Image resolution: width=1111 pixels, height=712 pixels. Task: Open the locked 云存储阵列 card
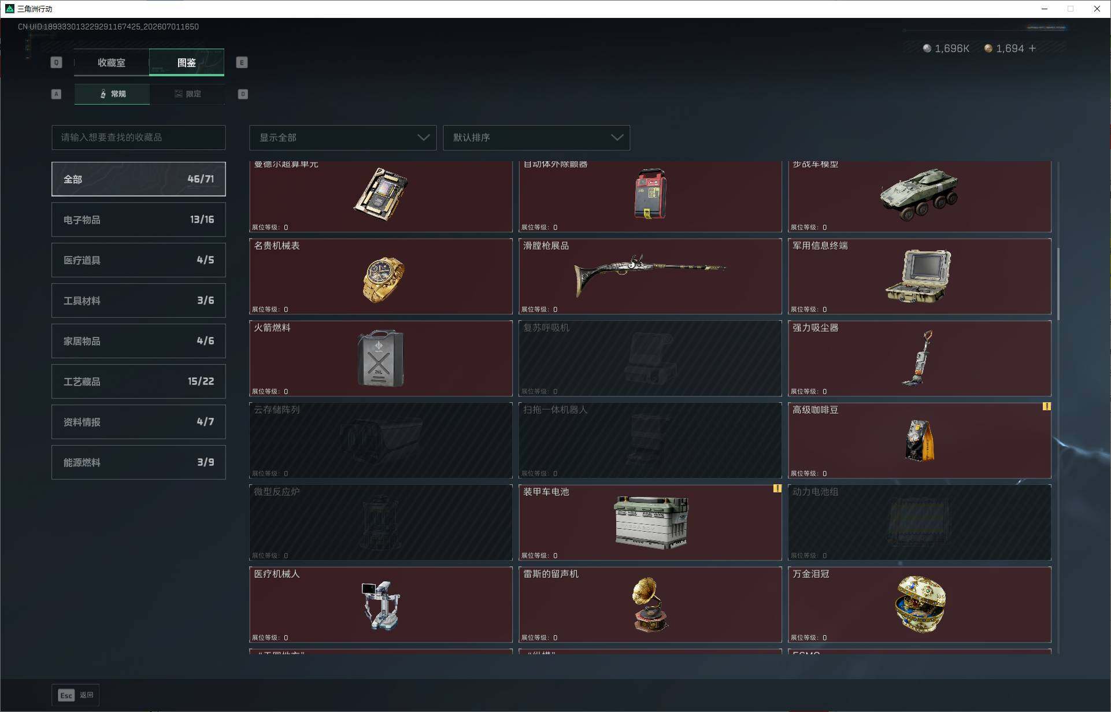[381, 440]
